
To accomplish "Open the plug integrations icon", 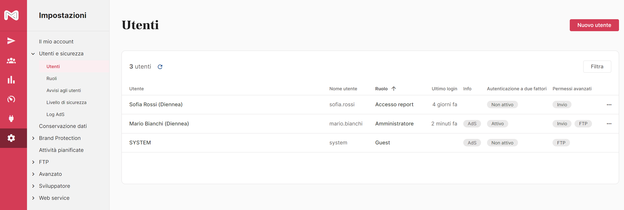I will coord(11,118).
